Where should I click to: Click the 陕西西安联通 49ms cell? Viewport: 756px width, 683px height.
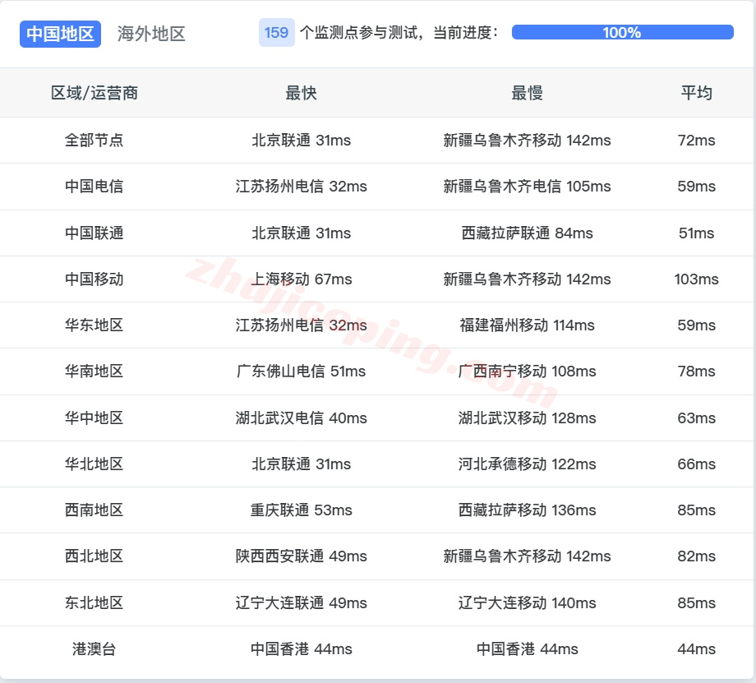pyautogui.click(x=301, y=556)
